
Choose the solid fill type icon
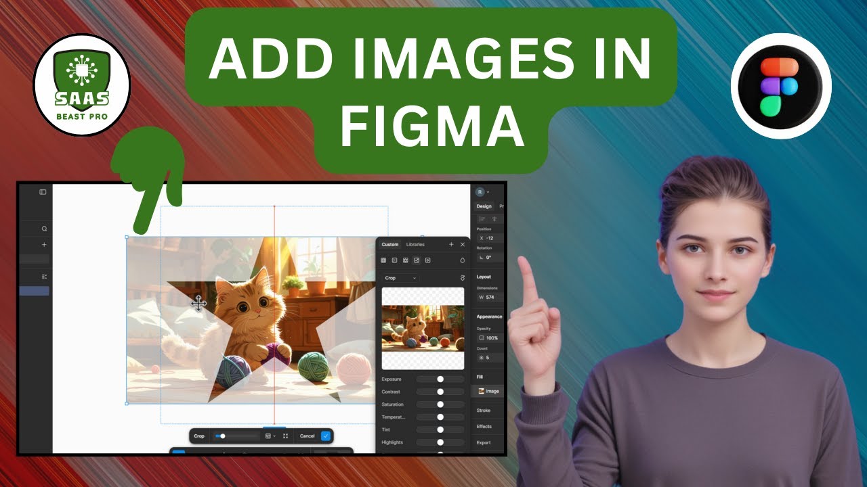point(383,260)
